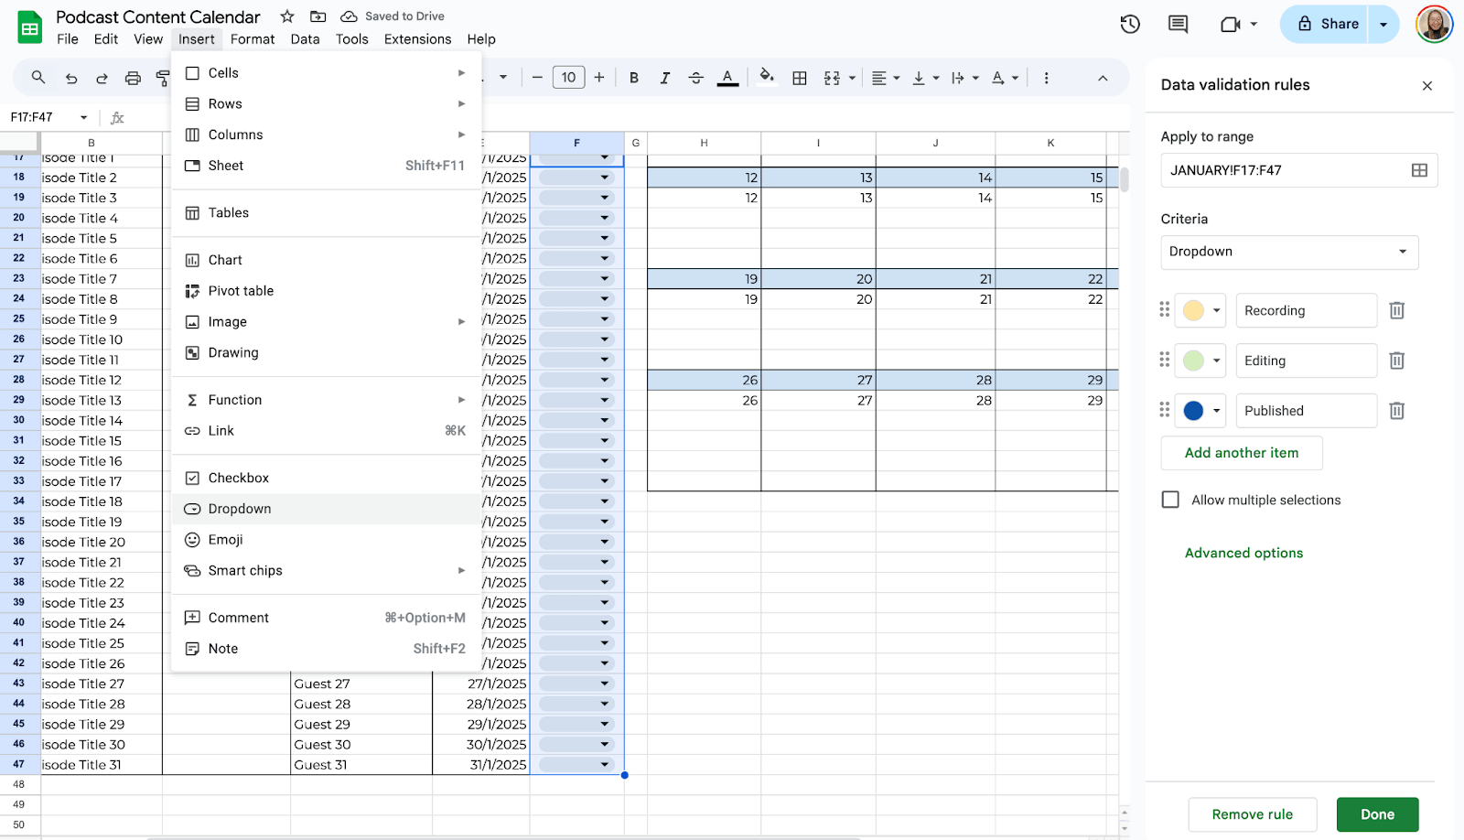Open version history
Image resolution: width=1464 pixels, height=840 pixels.
pos(1129,25)
